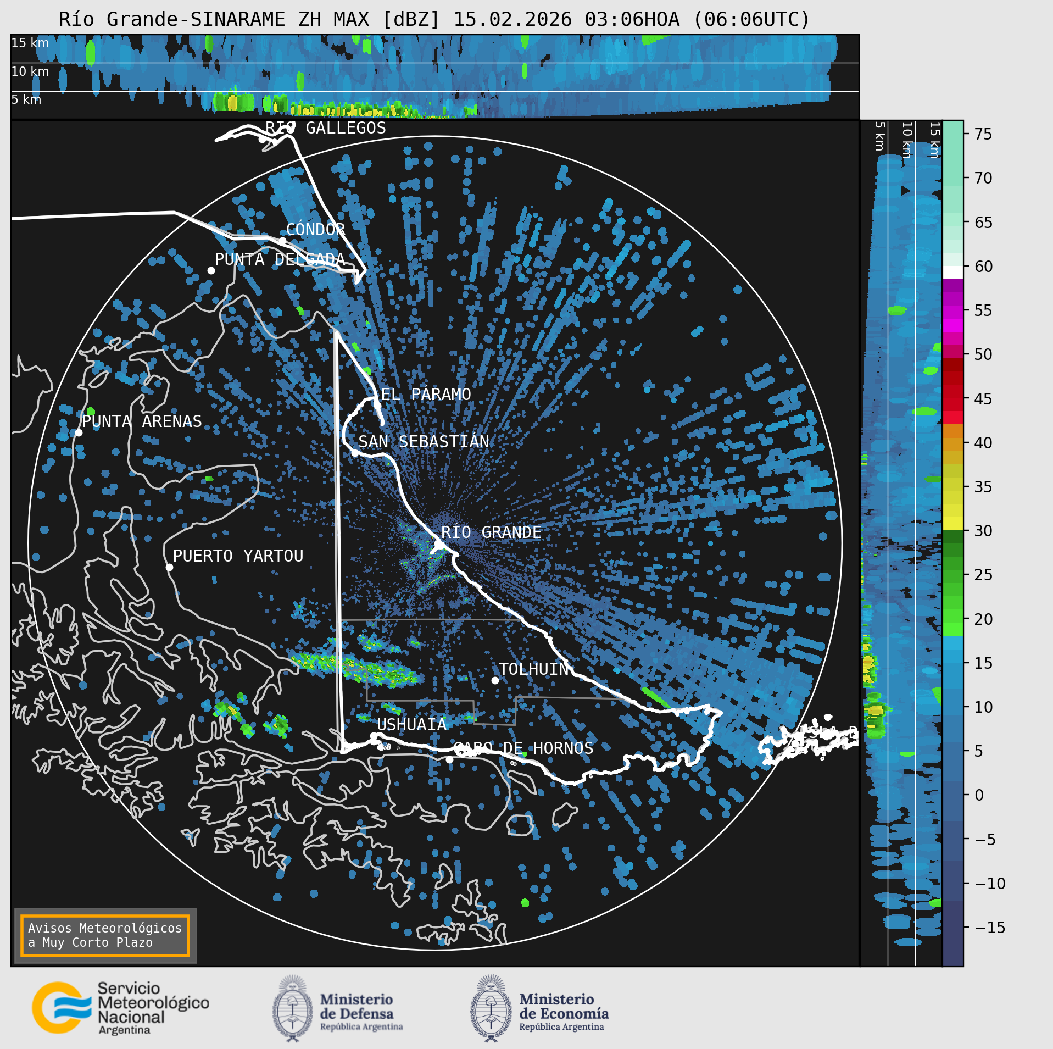Open the Avisos Meteorológicos a Muy Corto Plazo box
This screenshot has height=1049, width=1053.
coord(105,935)
